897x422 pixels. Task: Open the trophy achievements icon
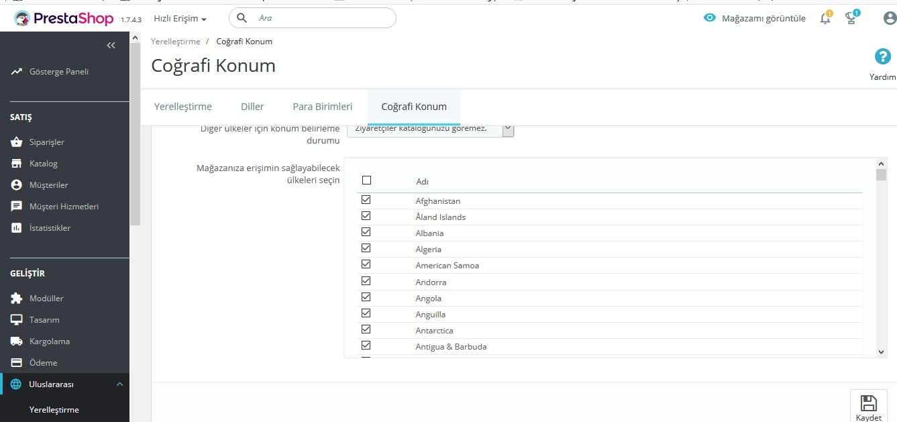(851, 19)
